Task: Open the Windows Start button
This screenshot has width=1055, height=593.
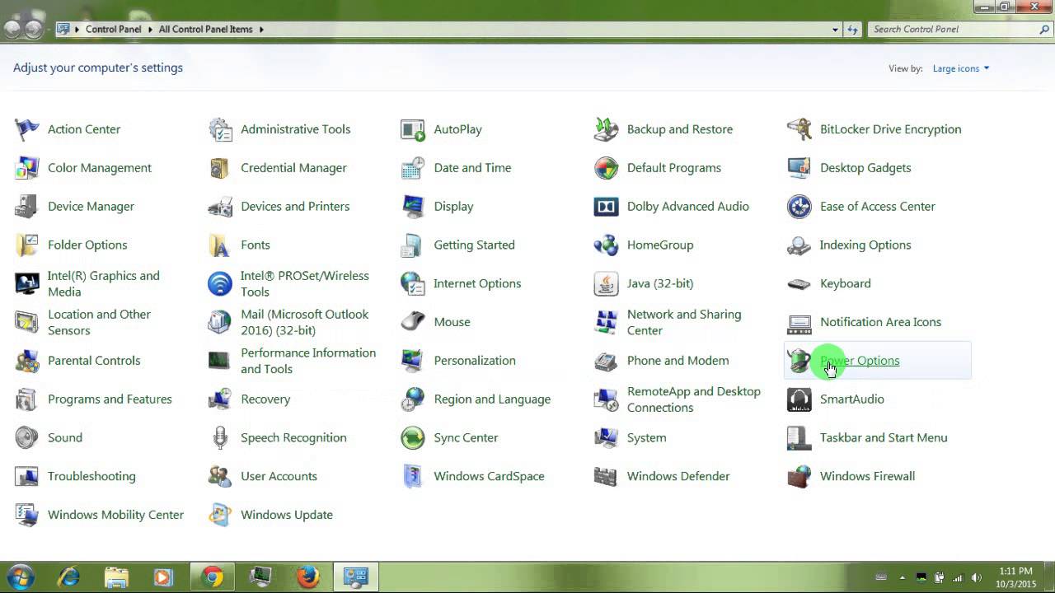Action: (x=21, y=577)
